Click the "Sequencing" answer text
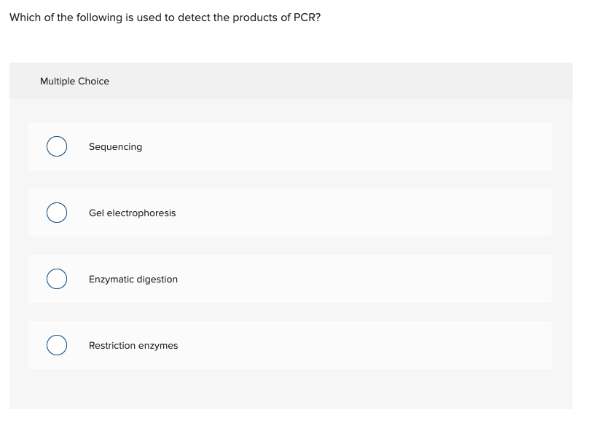 tap(115, 147)
